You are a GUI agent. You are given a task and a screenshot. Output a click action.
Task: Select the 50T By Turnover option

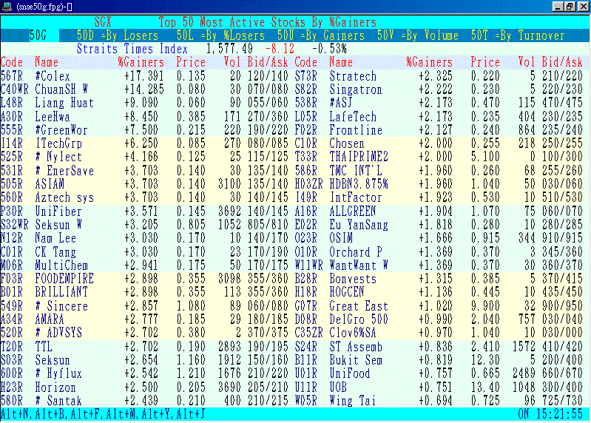[518, 35]
